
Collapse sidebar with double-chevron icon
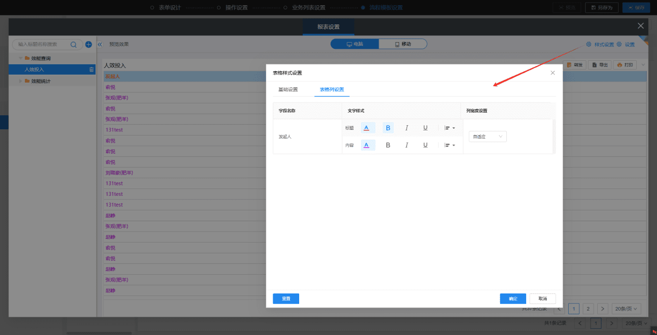pos(100,45)
